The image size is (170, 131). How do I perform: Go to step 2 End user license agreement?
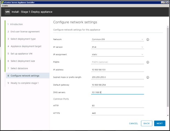click(x=24, y=32)
